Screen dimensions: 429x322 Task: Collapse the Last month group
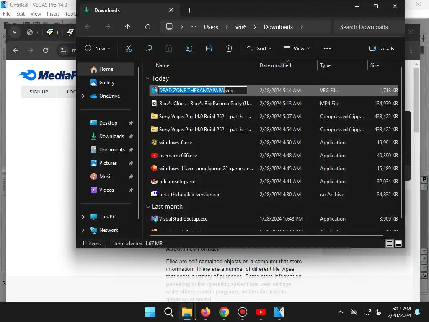click(x=148, y=206)
